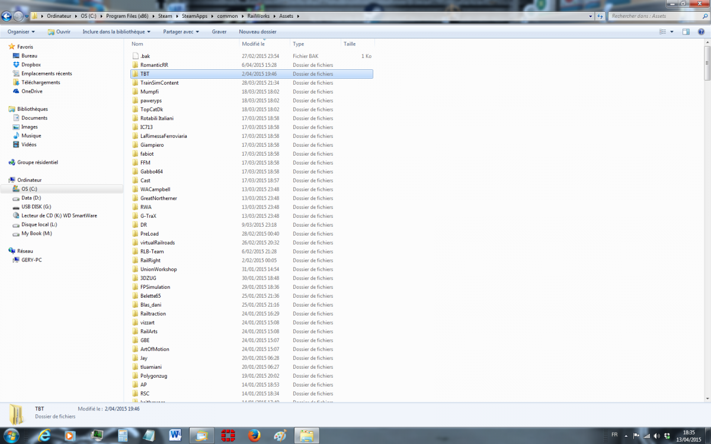Select the LaRimessaFerroviaria folder name
The height and width of the screenshot is (444, 711).
pyautogui.click(x=164, y=136)
